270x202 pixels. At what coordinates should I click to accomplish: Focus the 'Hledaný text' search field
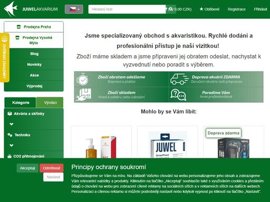point(127,9)
